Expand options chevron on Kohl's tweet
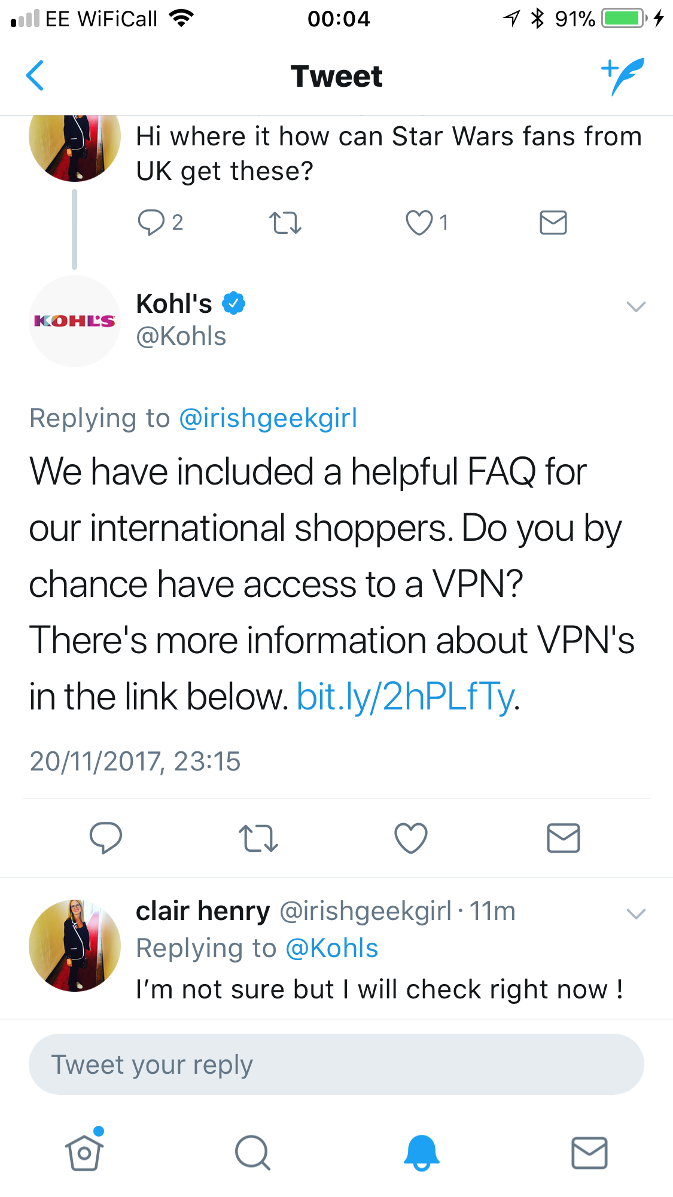The image size is (673, 1197). (635, 307)
